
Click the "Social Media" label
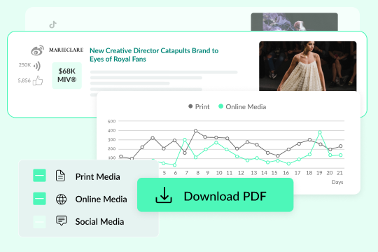pyautogui.click(x=99, y=222)
